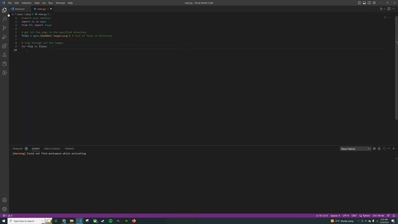Viewport: 398px width, 224px height.
Task: Click Ln 10, Col 5 cursor position
Action: pyautogui.click(x=322, y=216)
